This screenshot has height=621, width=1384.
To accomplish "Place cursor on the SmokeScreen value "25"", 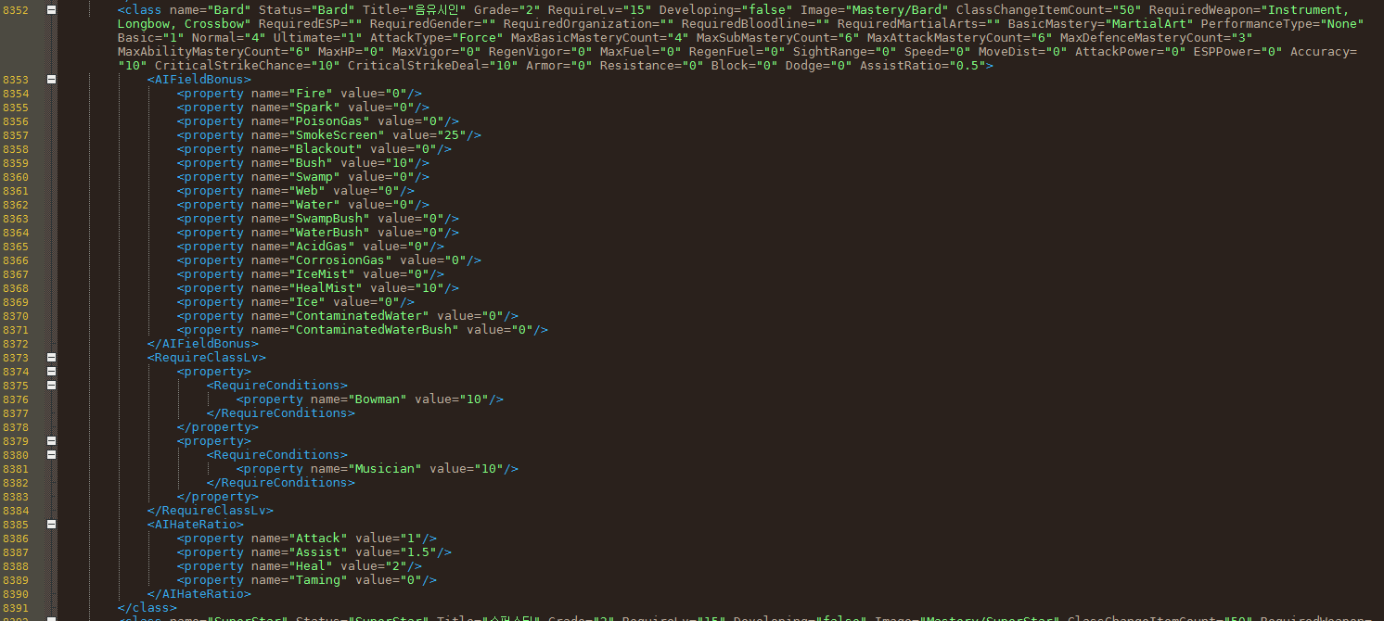I will tap(450, 135).
